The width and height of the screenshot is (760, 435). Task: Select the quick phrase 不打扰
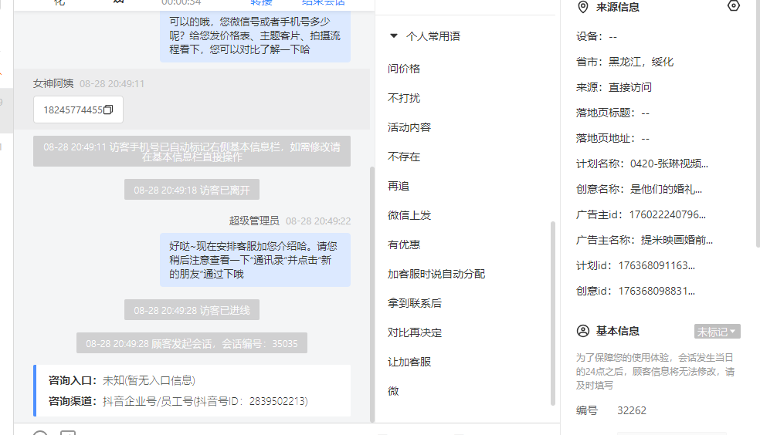(x=404, y=98)
